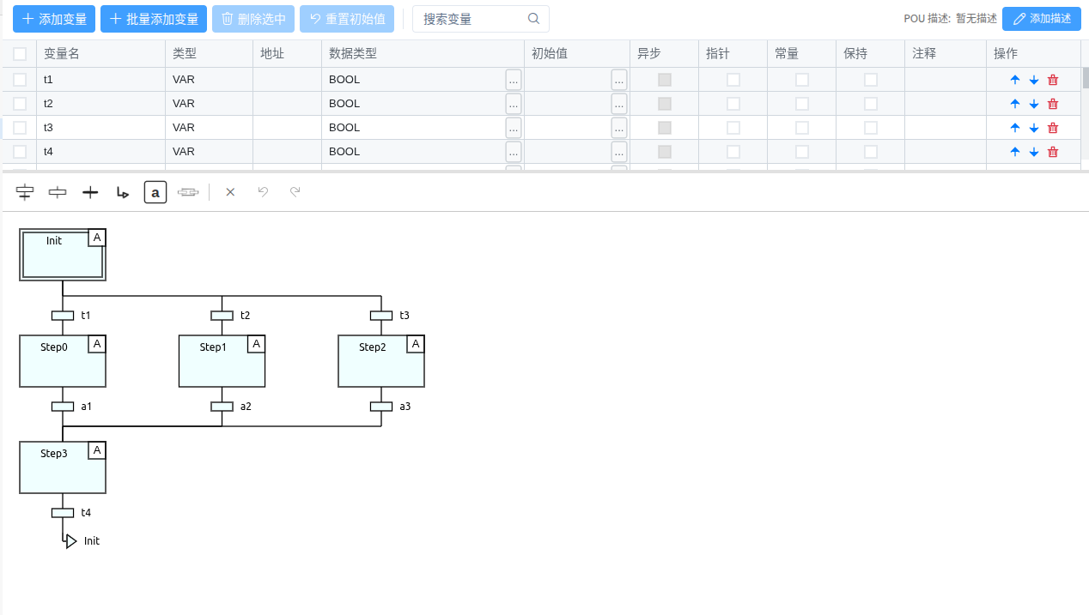The image size is (1089, 615).
Task: Click the jump arrow to Init
Action: (x=71, y=541)
